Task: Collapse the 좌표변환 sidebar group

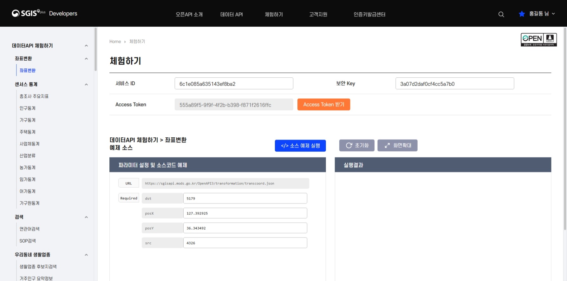Action: 86,59
